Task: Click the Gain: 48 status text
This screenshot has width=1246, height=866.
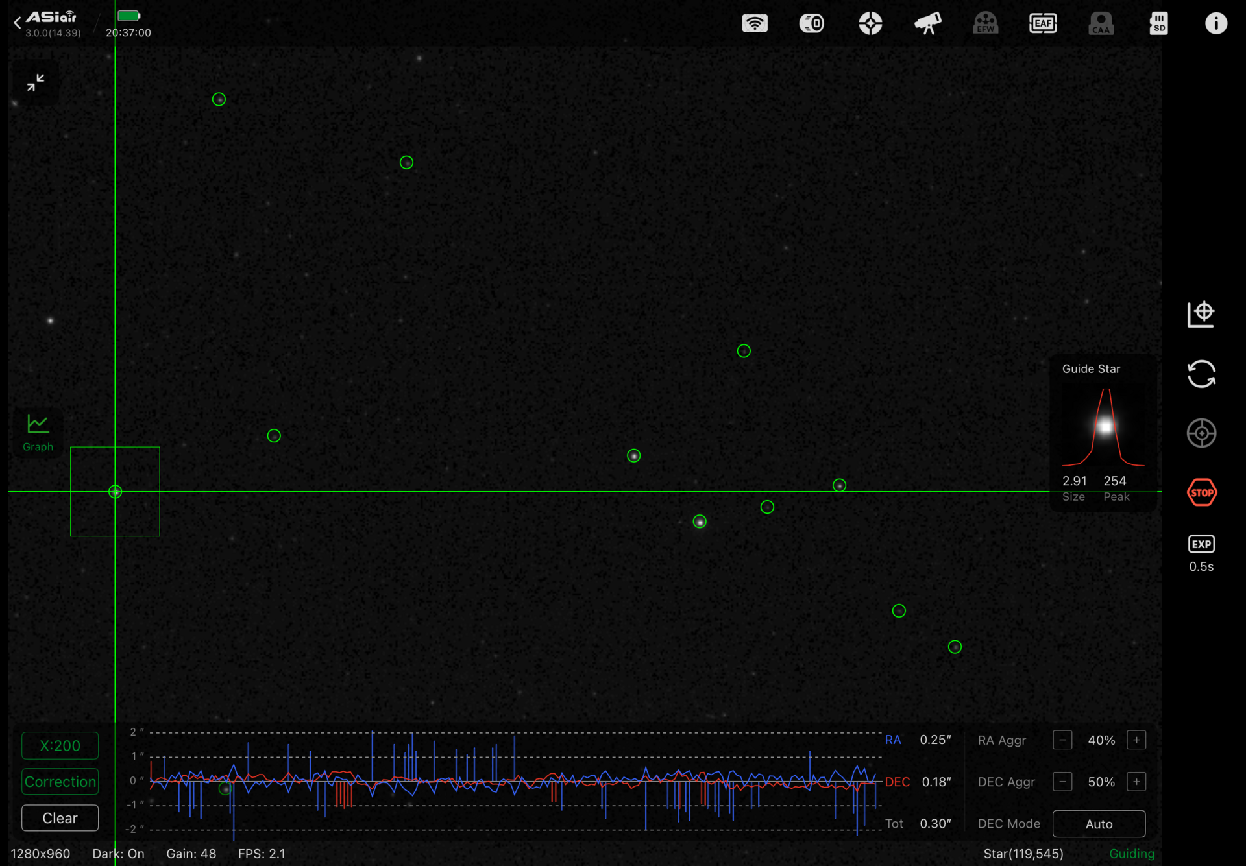Action: 191,854
